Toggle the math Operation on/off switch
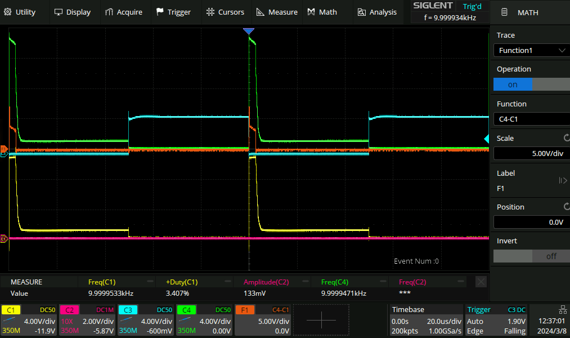570x338 pixels. [x=531, y=84]
